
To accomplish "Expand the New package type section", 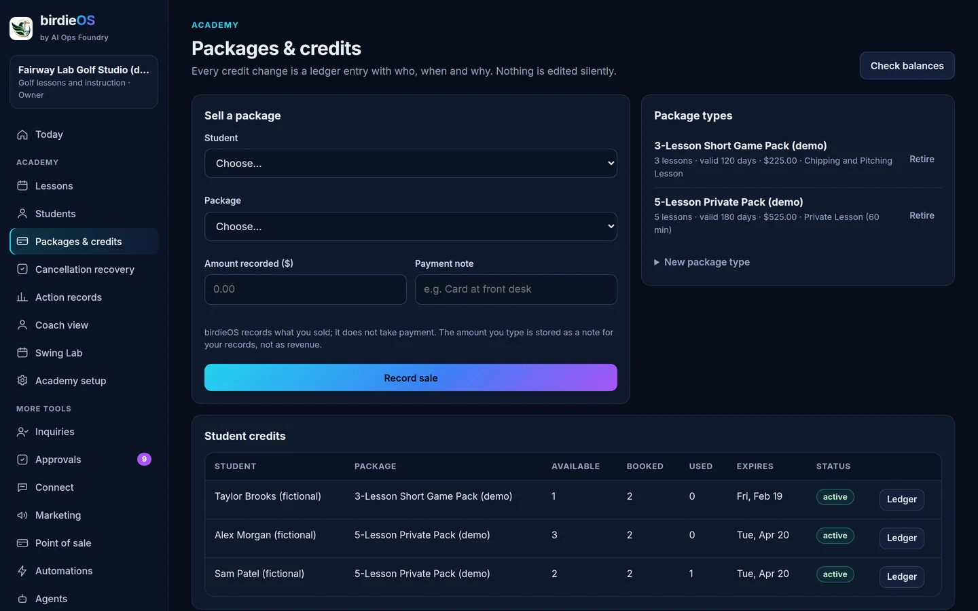I will pos(702,262).
